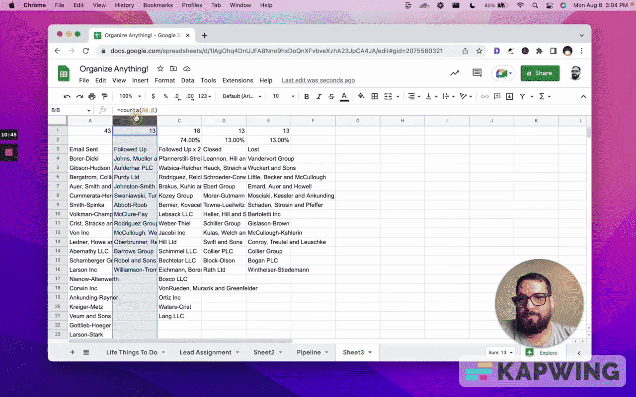Insert link using chain icon
636x397 pixels.
(x=484, y=96)
